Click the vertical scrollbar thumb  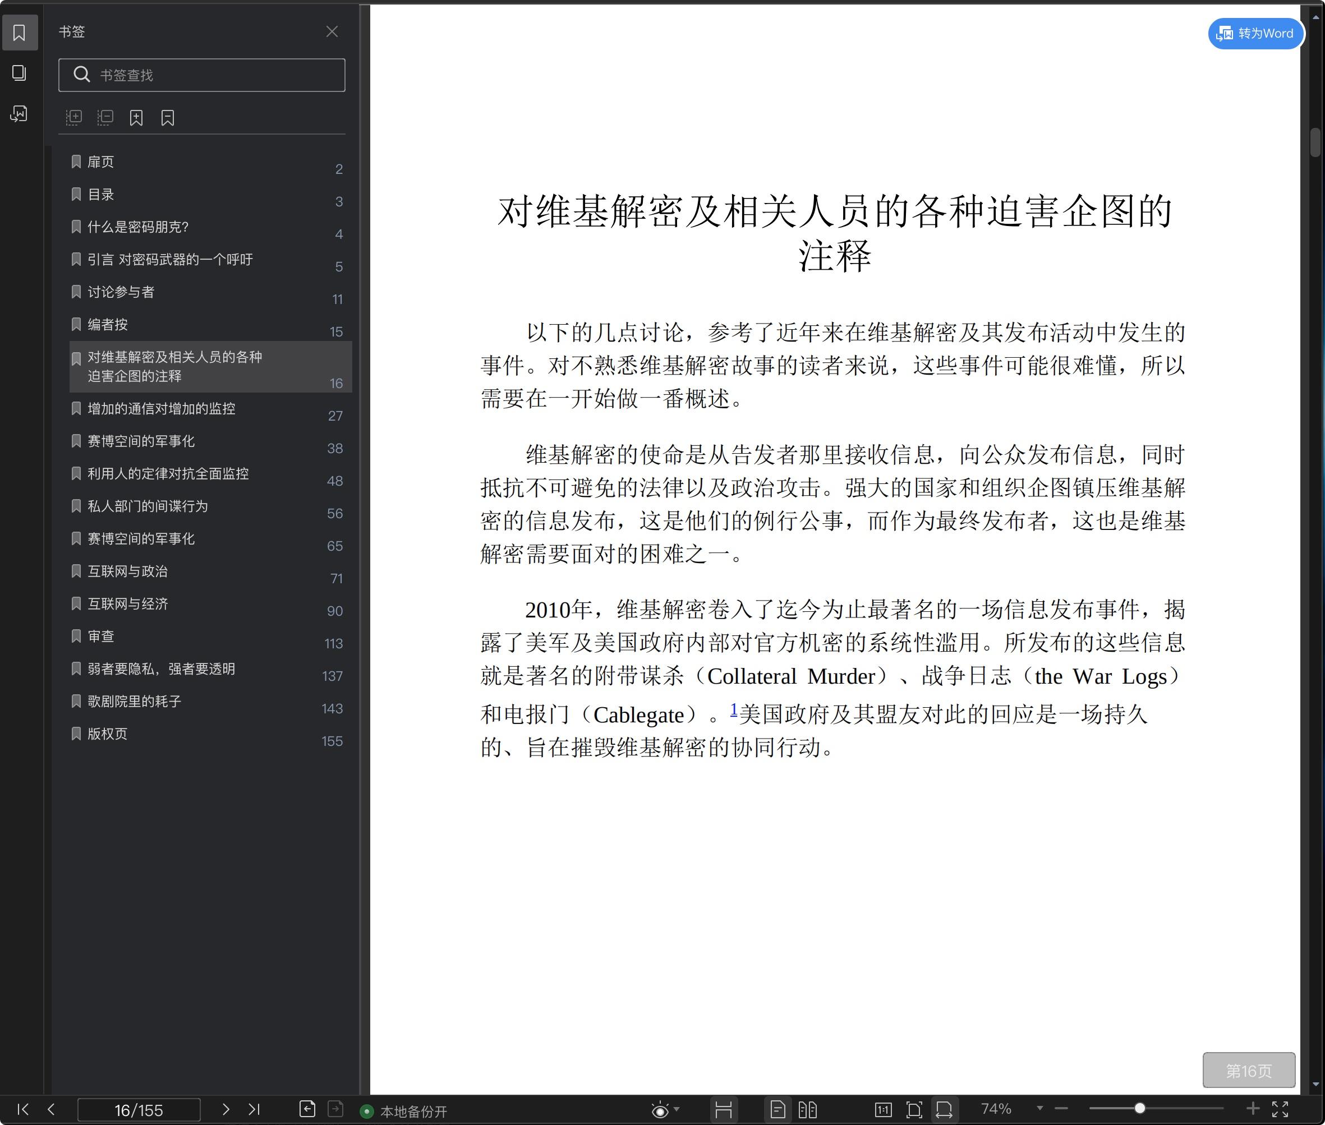(x=1315, y=142)
